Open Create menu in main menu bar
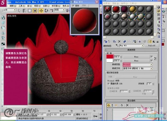 [x=46, y=6]
